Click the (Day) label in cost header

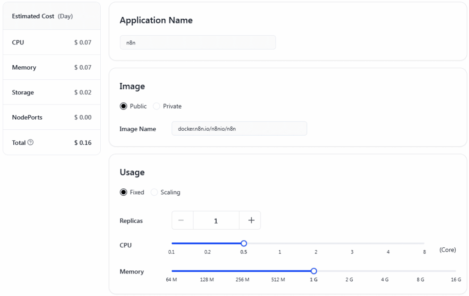(65, 16)
